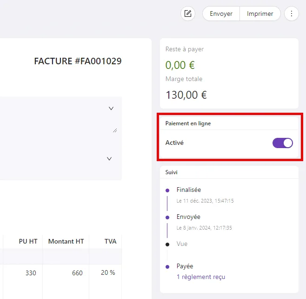The image size is (306, 299).
Task: Click the Activé label
Action: [174, 143]
